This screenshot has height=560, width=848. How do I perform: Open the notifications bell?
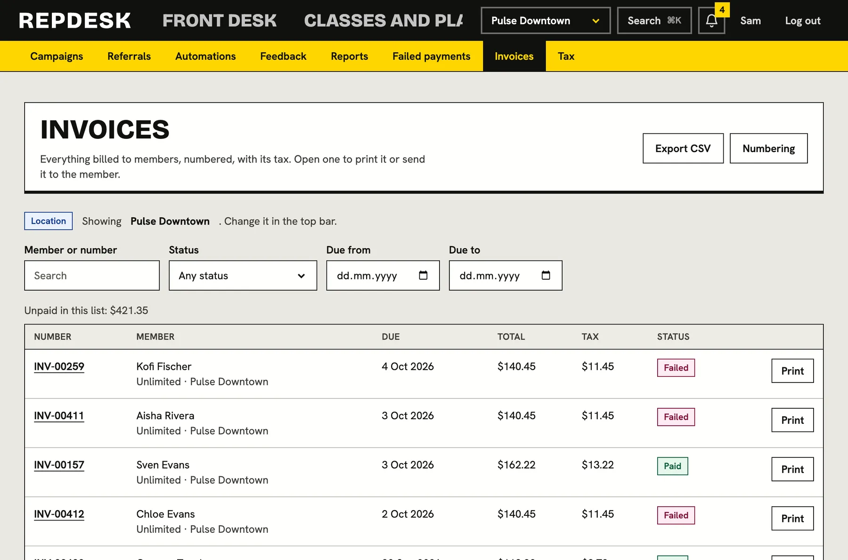[x=711, y=21]
